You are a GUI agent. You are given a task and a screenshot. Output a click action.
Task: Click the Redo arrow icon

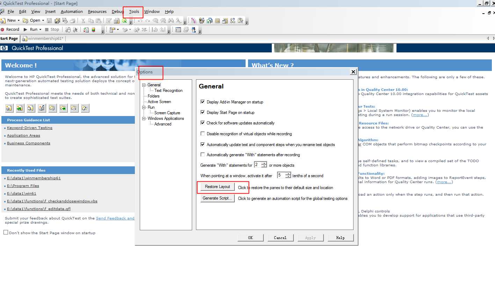[x=147, y=21]
